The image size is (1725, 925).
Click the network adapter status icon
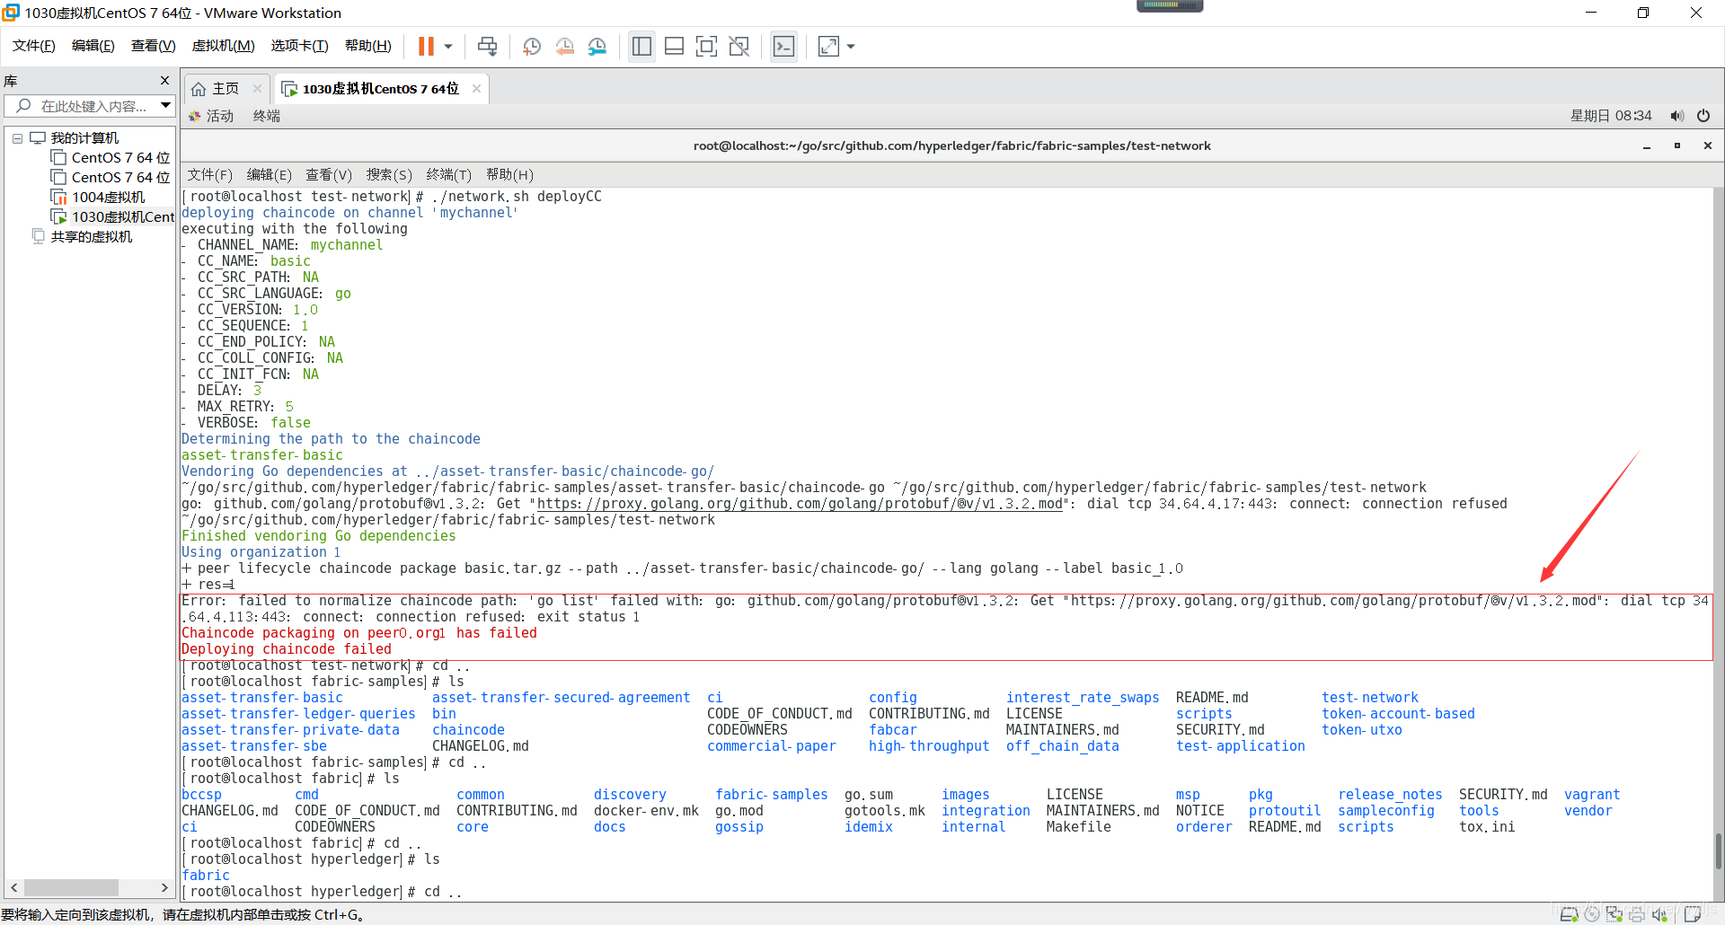coord(1614,914)
